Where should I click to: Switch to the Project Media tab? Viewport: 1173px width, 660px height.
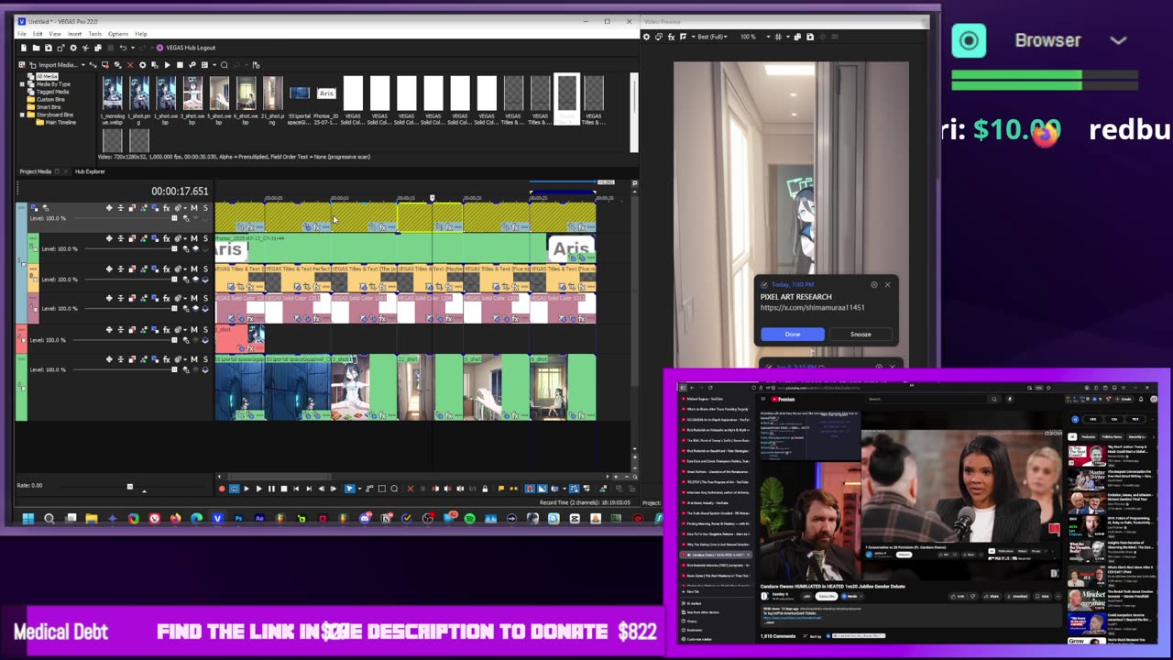coord(36,171)
